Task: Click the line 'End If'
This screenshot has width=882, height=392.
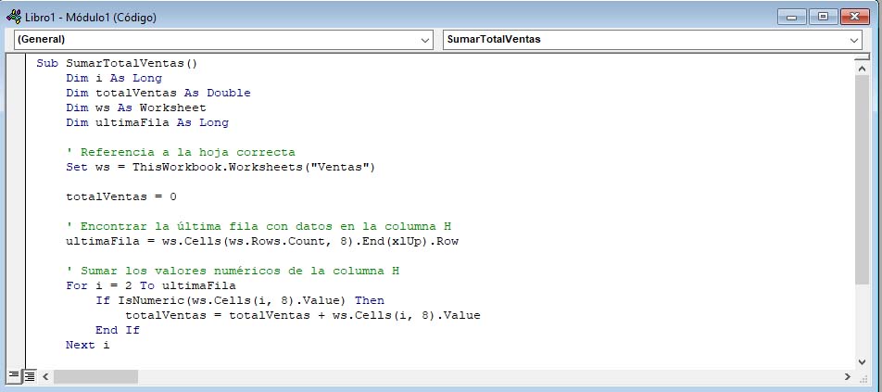Action: pyautogui.click(x=117, y=330)
